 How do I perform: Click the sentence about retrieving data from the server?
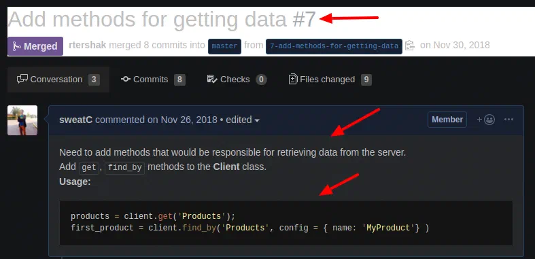coord(232,152)
